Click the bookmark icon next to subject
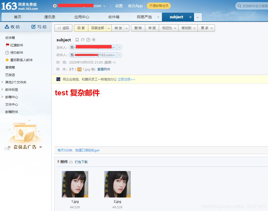 pos(77,40)
